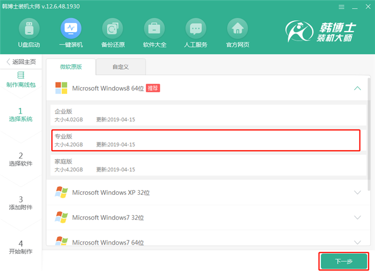Select the 专业版 professional edition option

point(206,140)
